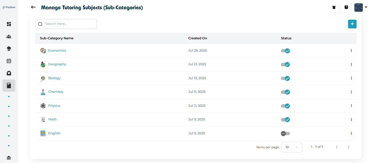
Task: Disable the Economics status toggle
Action: point(285,51)
